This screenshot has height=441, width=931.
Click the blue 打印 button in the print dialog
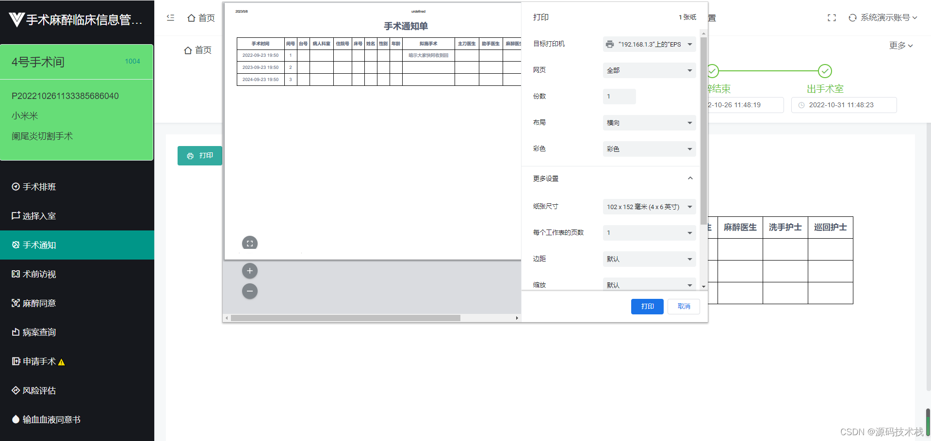point(647,307)
